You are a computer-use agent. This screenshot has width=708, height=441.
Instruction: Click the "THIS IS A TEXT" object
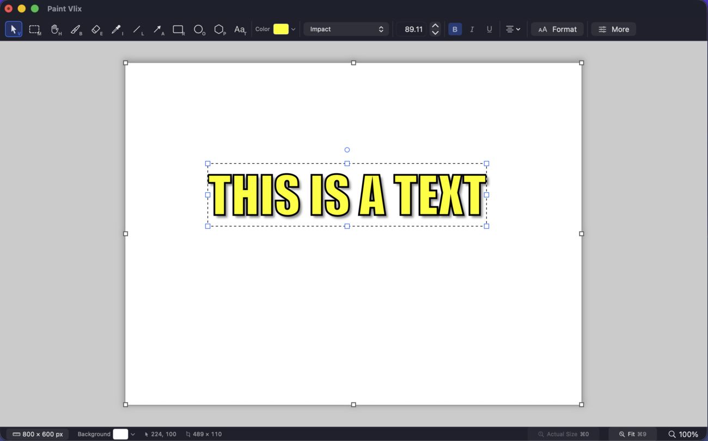[347, 195]
